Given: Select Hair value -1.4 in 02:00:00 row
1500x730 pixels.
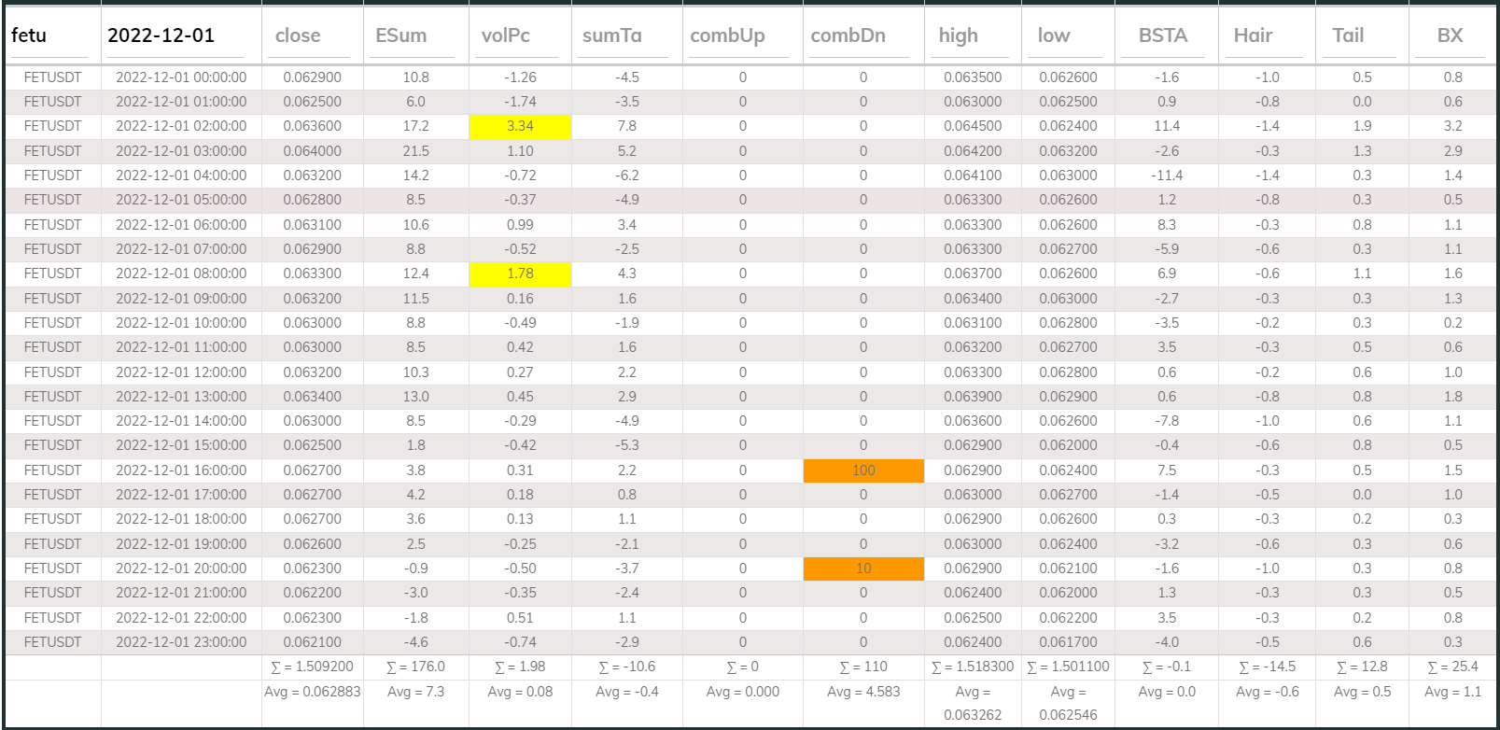Looking at the screenshot, I should point(1268,126).
